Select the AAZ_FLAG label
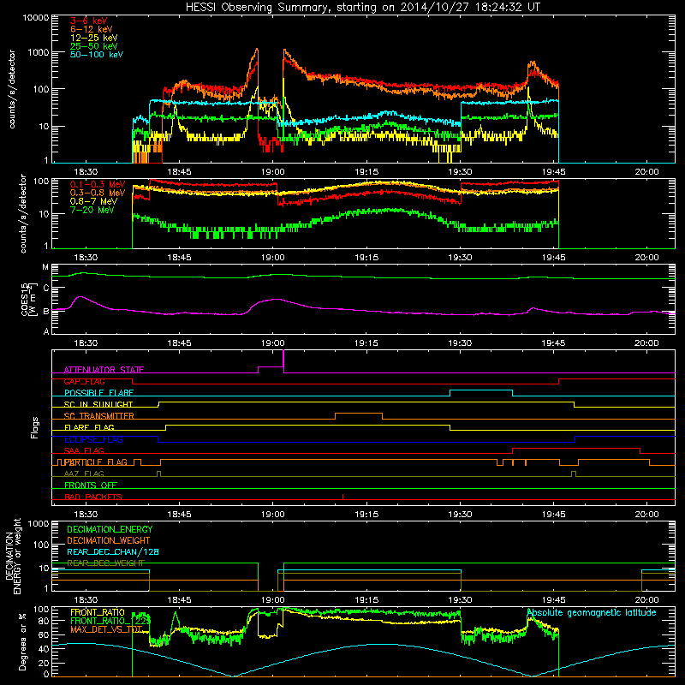Image resolution: width=685 pixels, height=685 pixels. point(84,474)
